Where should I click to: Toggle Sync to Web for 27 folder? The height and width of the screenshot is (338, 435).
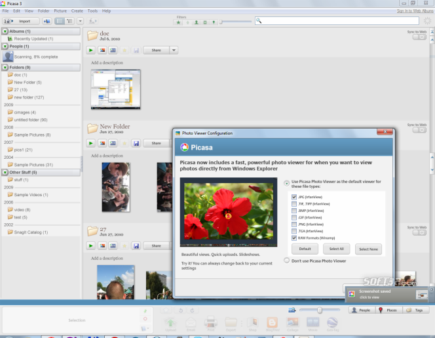pos(419,232)
